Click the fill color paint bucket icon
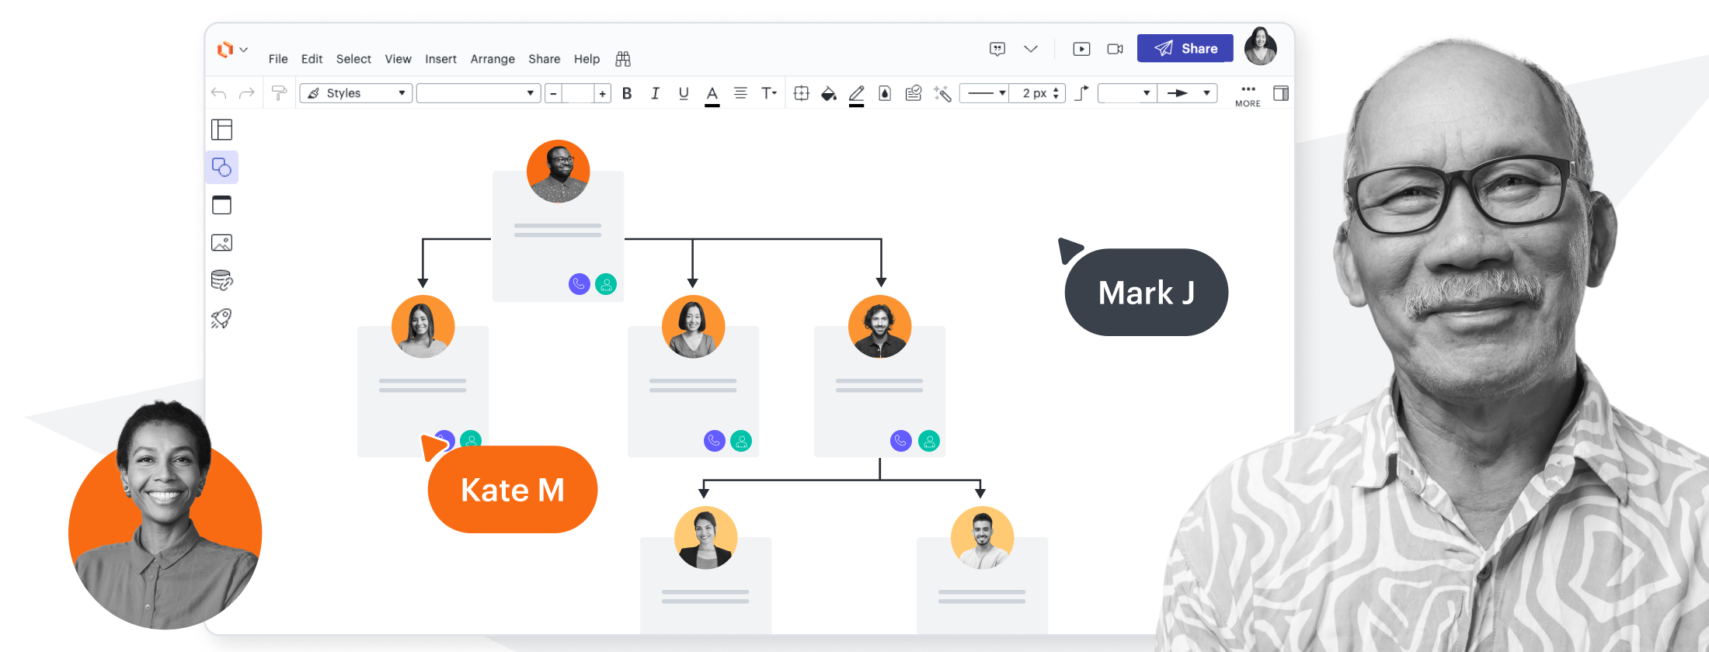This screenshot has width=1709, height=652. point(828,94)
